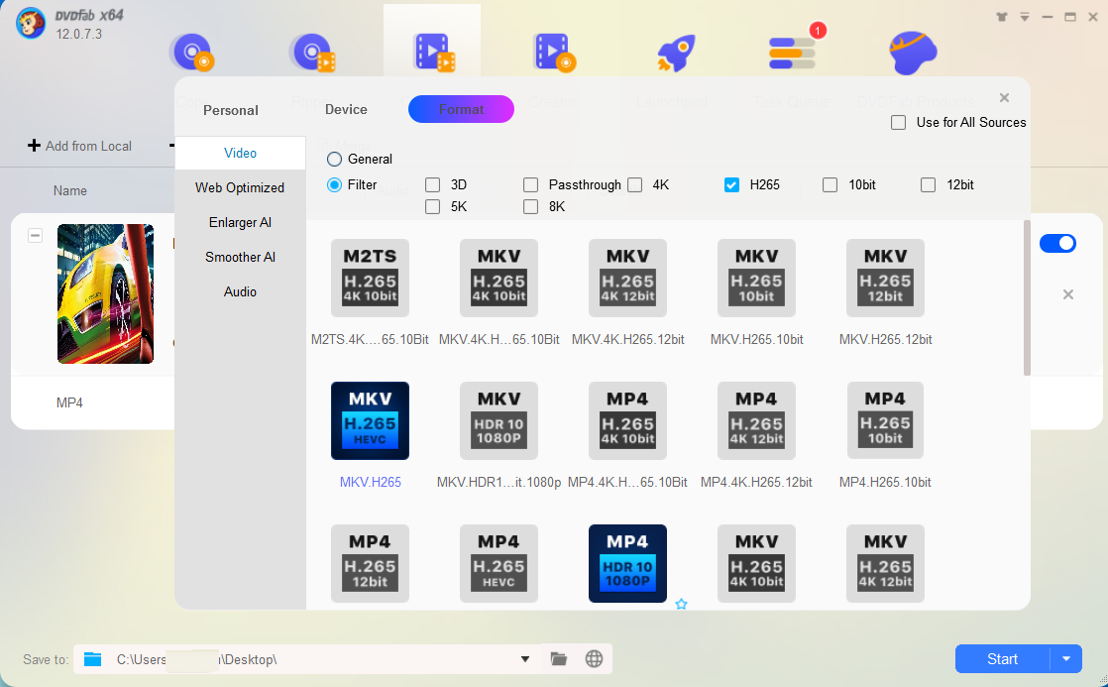This screenshot has width=1108, height=687.
Task: Click the format list vertical scrollbar
Action: [x=1027, y=297]
